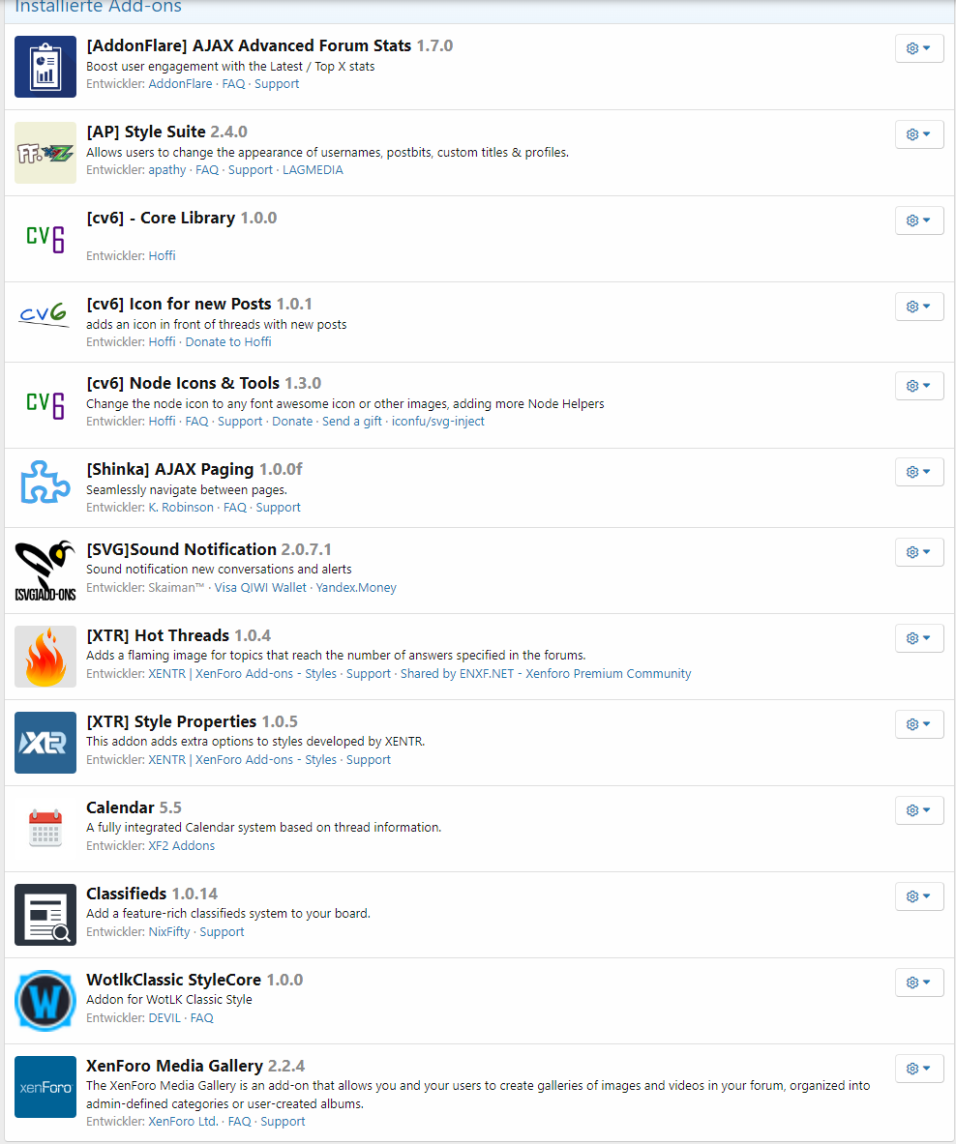This screenshot has height=1144, width=956.
Task: Open the iconfu/svg-inject link
Action: (x=438, y=422)
